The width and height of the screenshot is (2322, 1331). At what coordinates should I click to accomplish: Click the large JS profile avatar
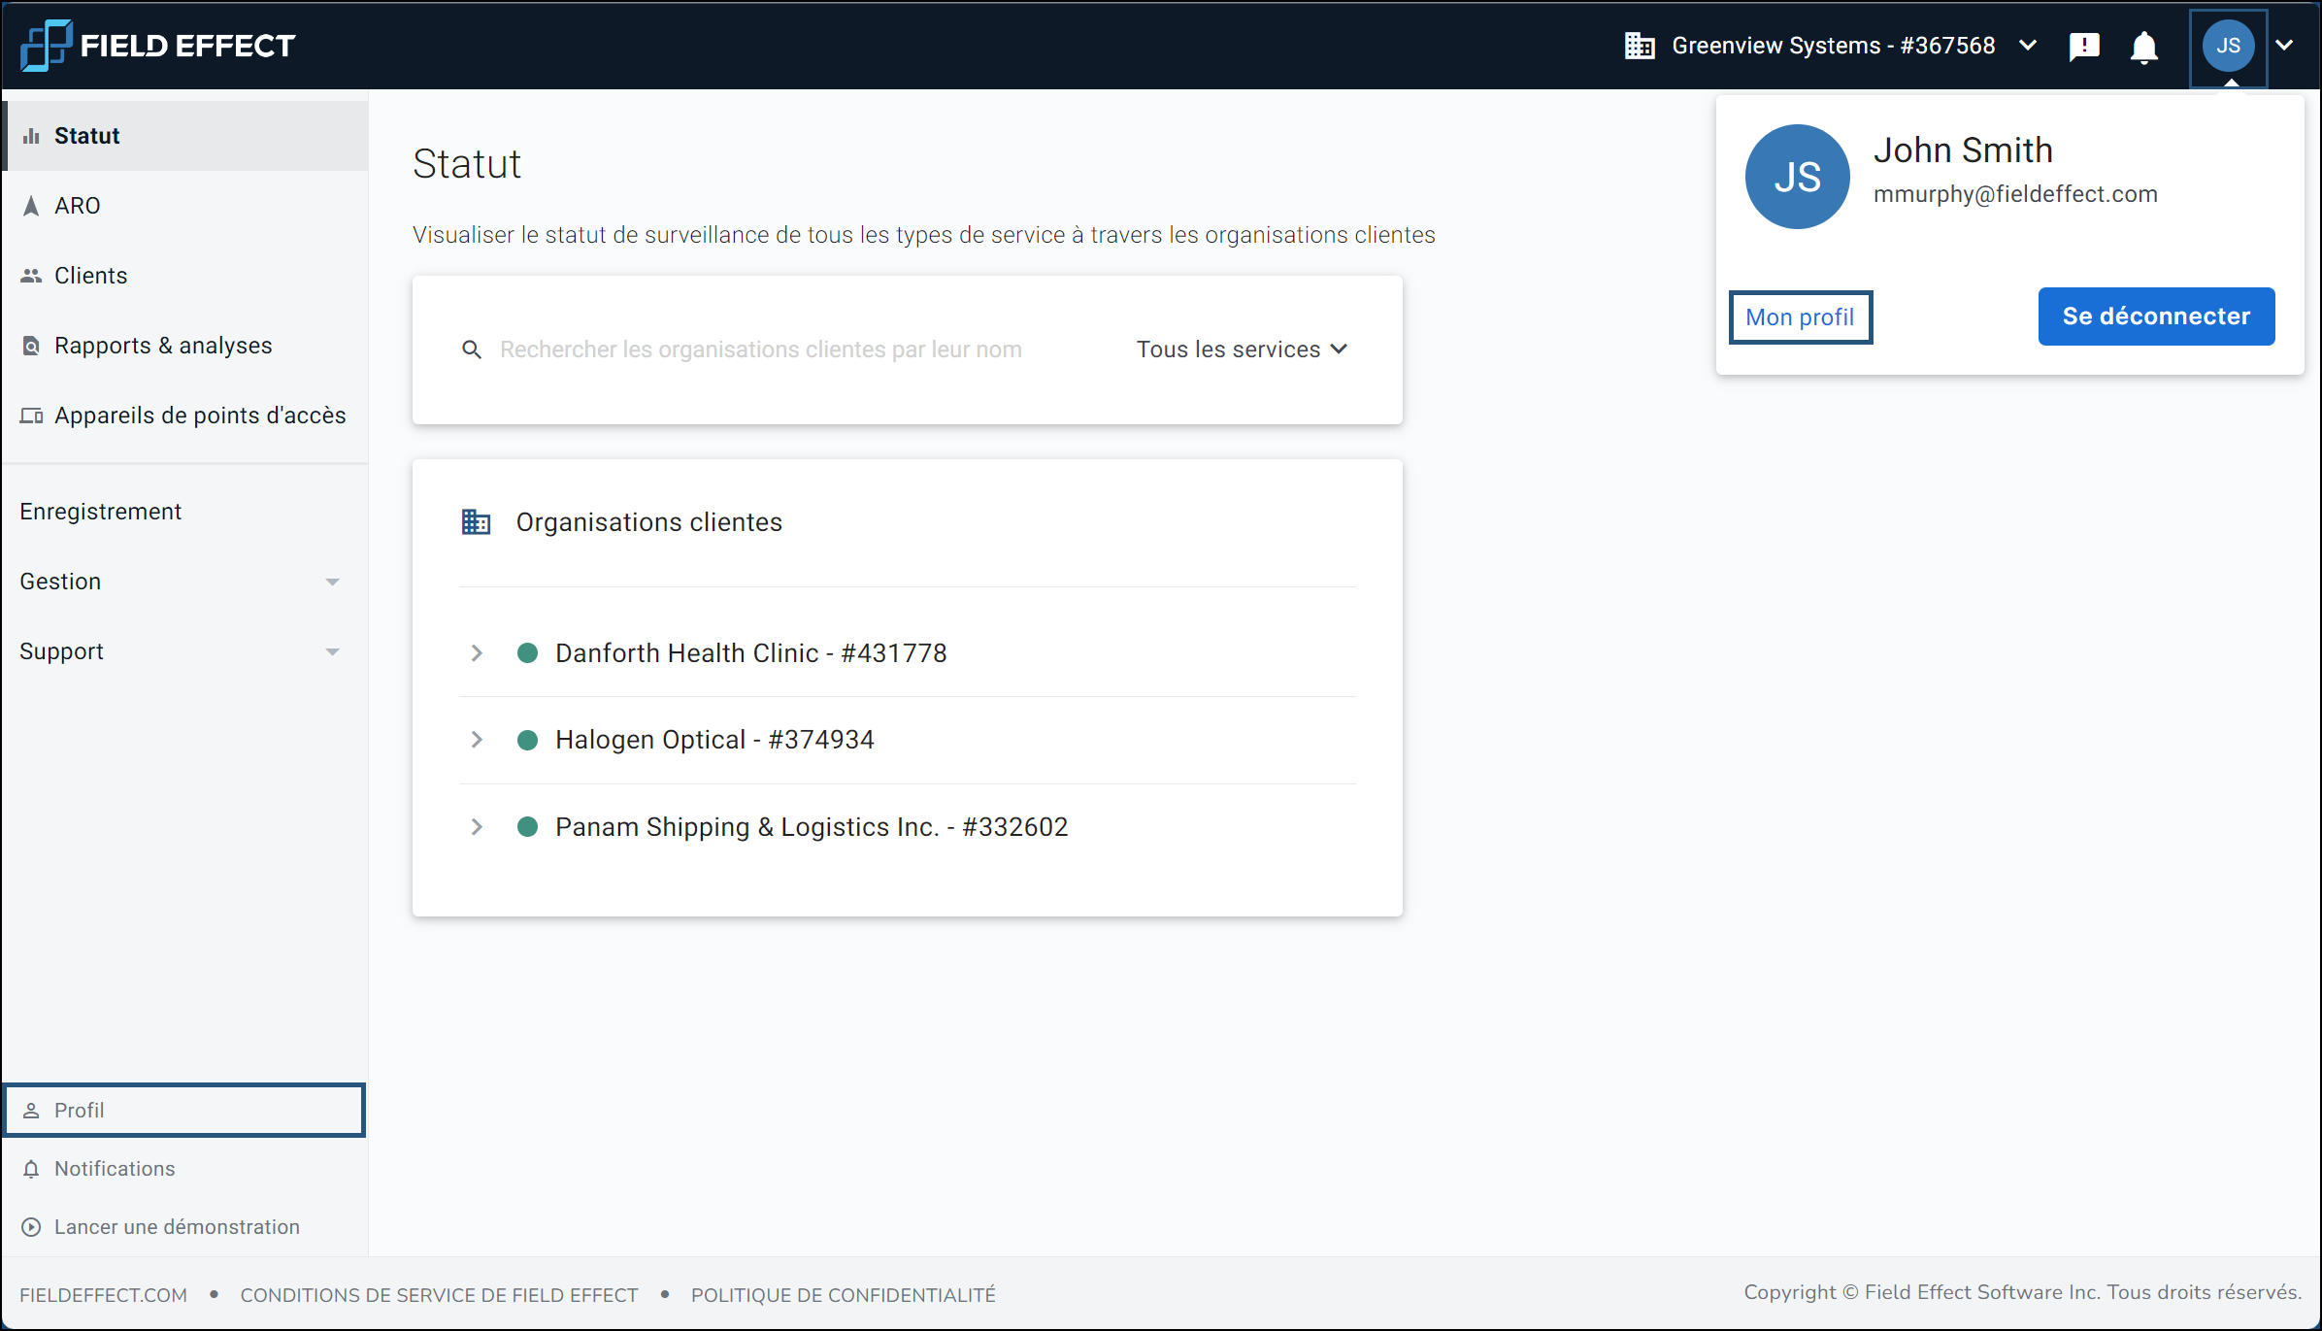point(1797,177)
